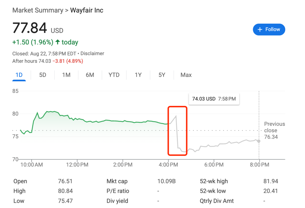
Task: Click the red highlighted rectangle on chart
Action: coord(177,131)
